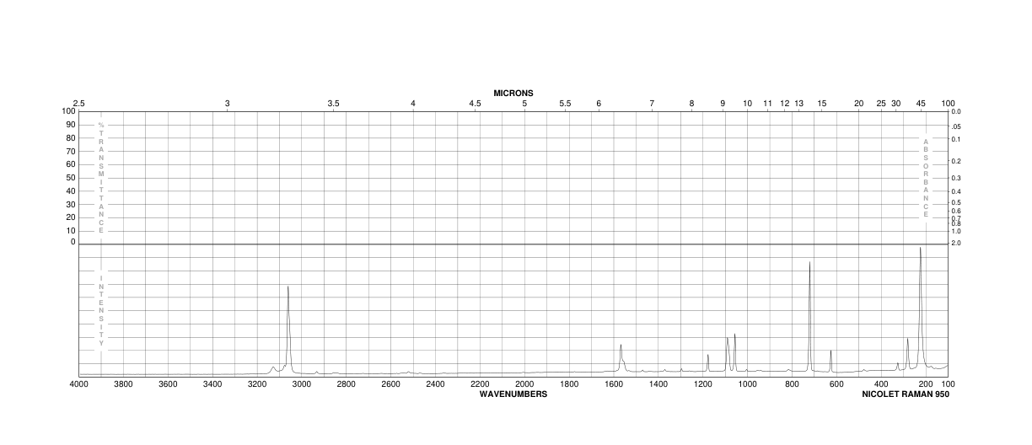The width and height of the screenshot is (1032, 445).
Task: Select the 800 wavenumber tick label
Action: pyautogui.click(x=792, y=384)
